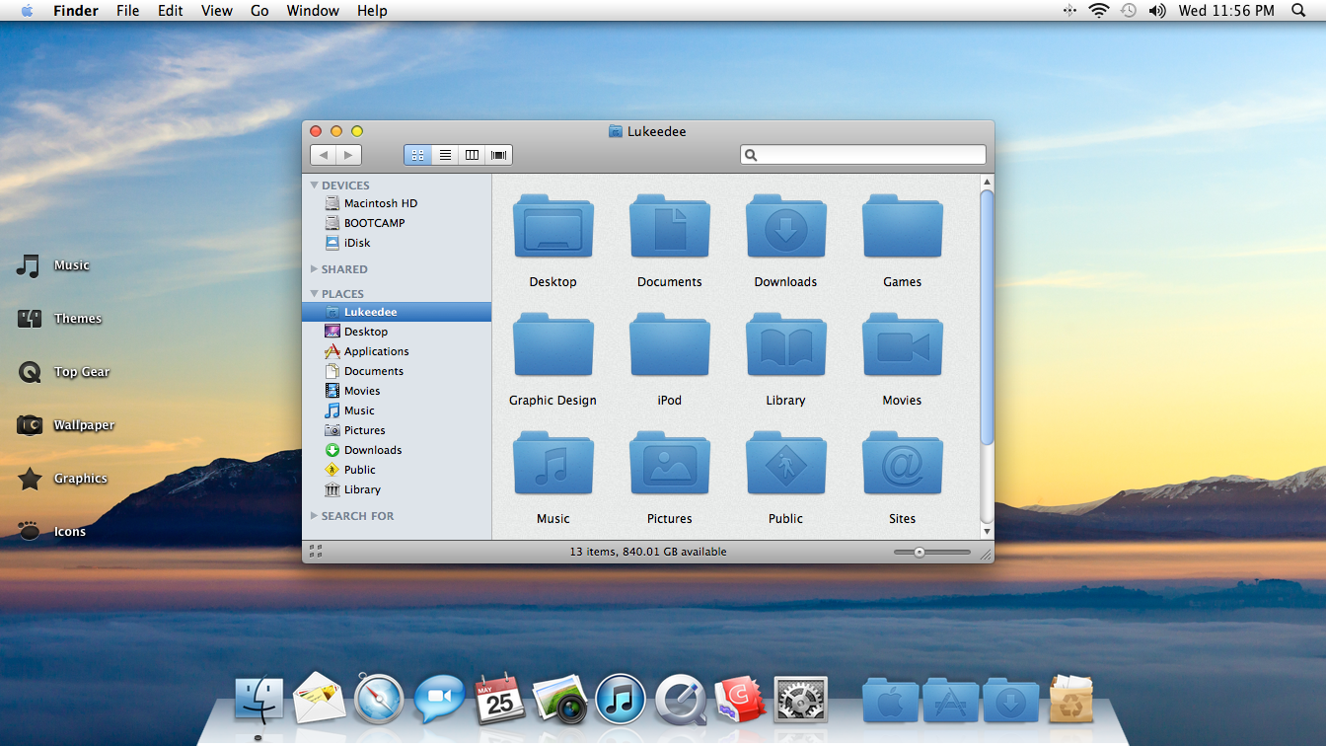1326x746 pixels.
Task: Open the iPod folder
Action: [x=669, y=344]
